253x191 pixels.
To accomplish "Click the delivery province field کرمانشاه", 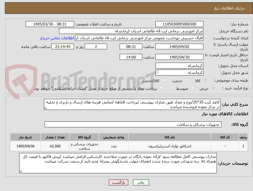I will coord(179,66).
